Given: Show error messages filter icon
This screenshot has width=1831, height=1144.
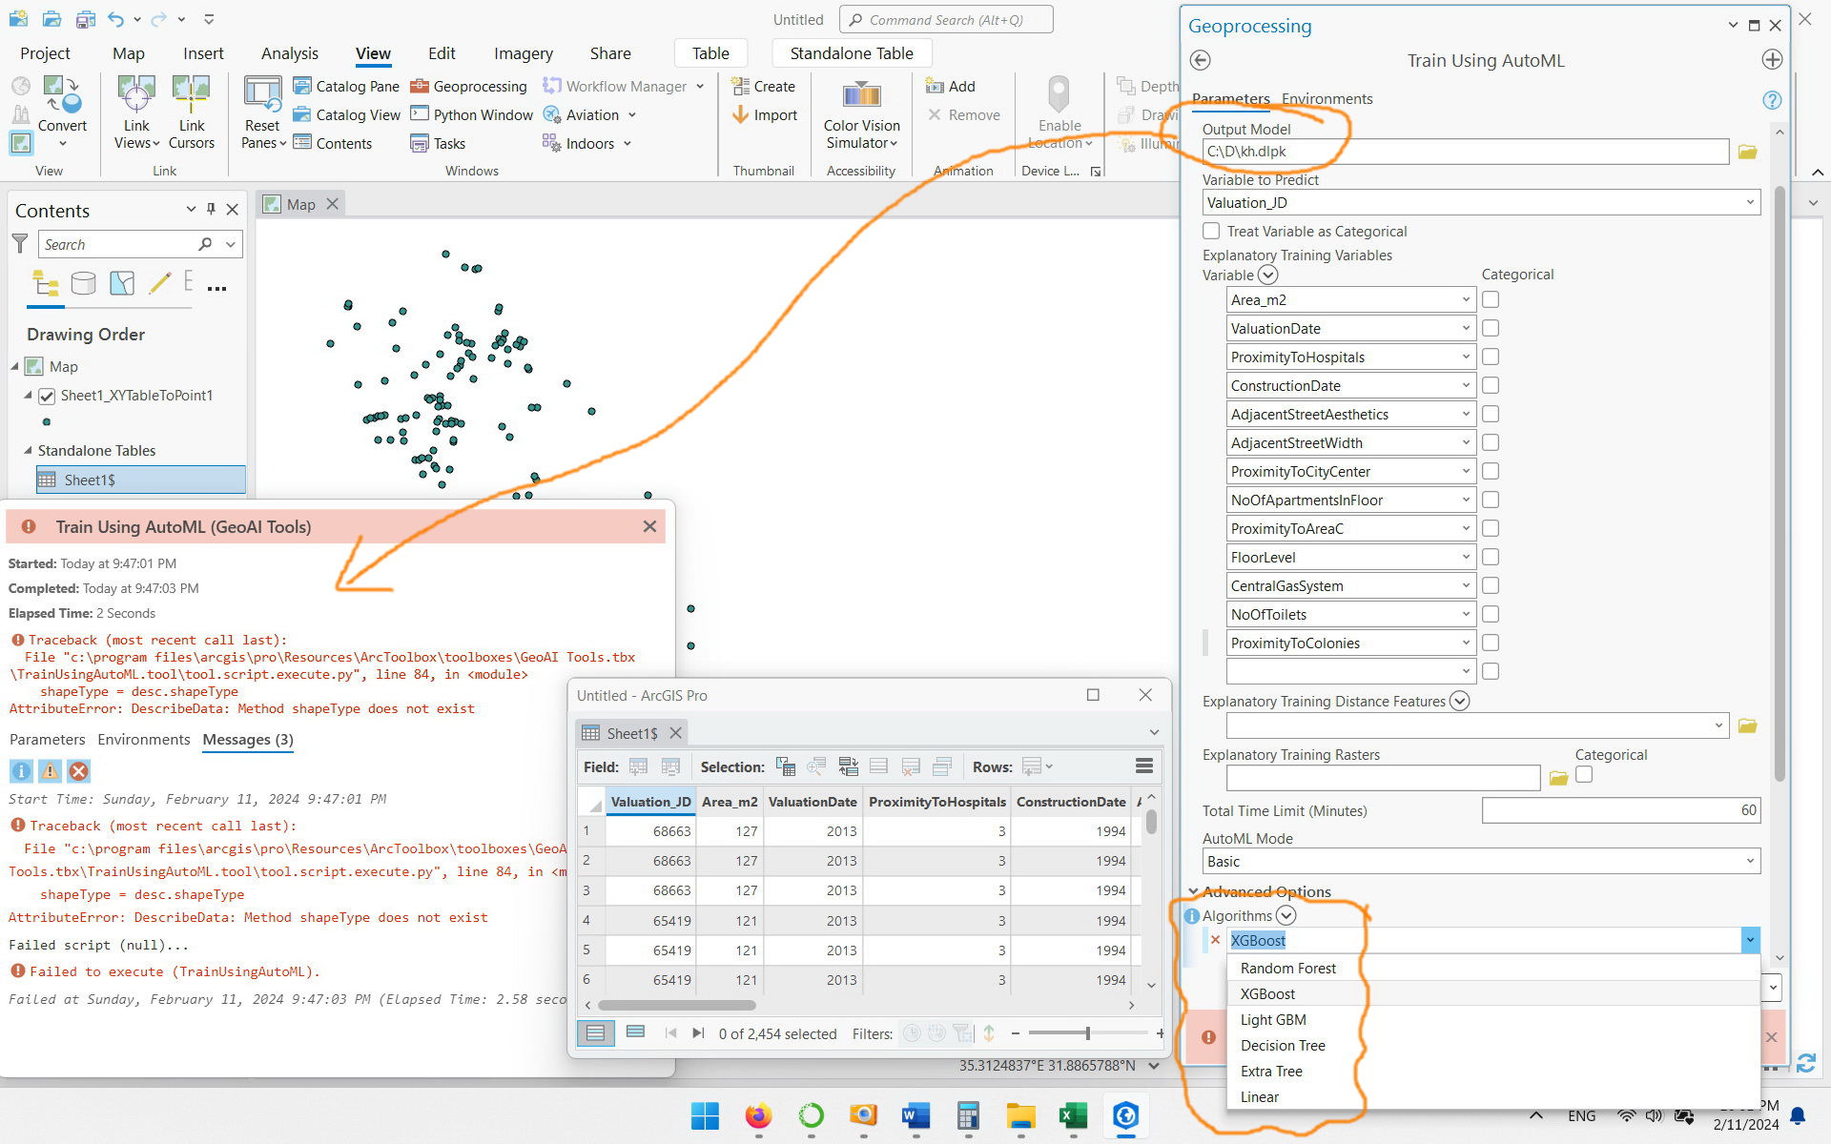Looking at the screenshot, I should point(79,771).
